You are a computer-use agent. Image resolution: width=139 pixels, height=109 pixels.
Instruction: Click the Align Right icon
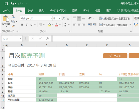(x=84, y=25)
